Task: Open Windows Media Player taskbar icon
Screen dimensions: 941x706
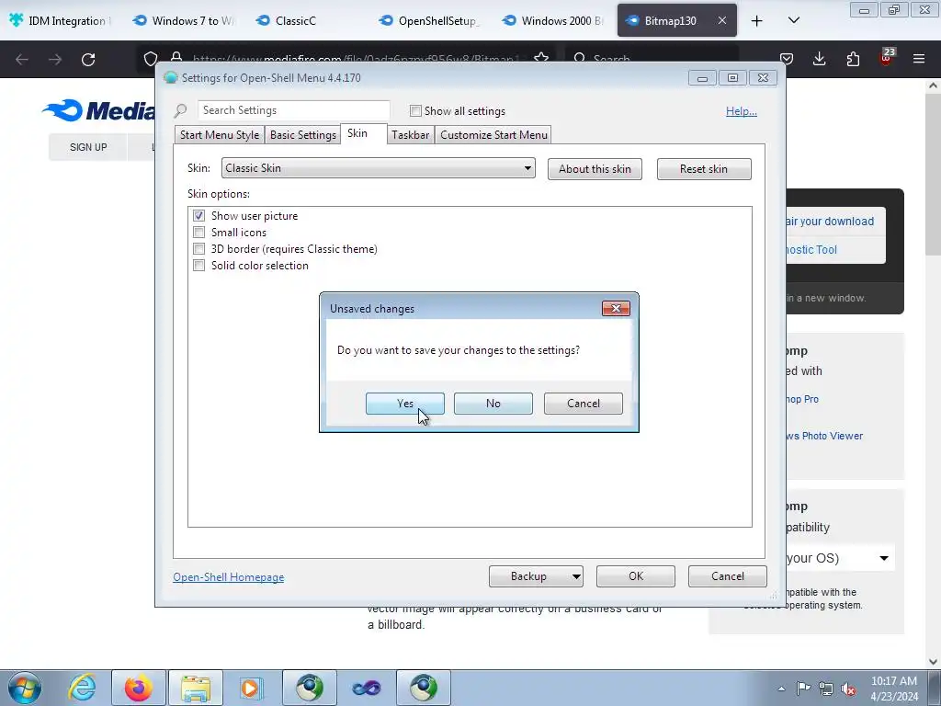Action: click(x=252, y=688)
